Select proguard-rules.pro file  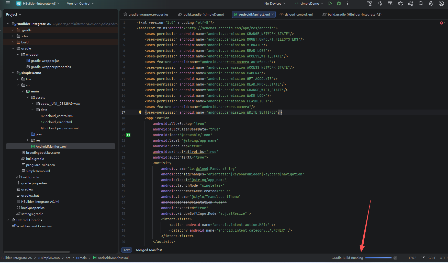38,165
